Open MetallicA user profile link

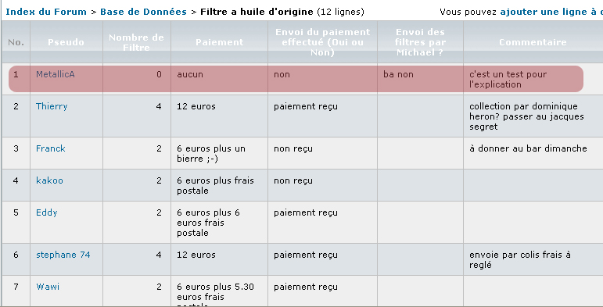point(56,74)
